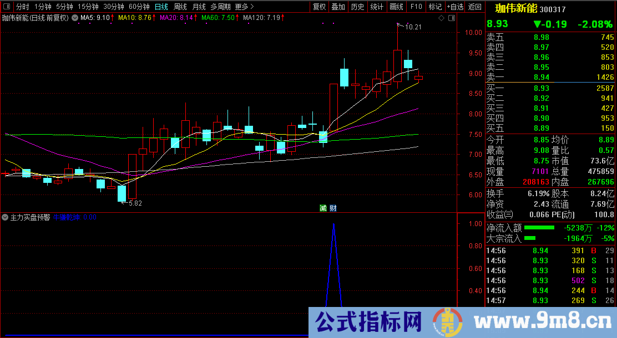Screen dimensions: 617x338
Task: Click the green 净流入额 bar
Action: click(x=539, y=227)
